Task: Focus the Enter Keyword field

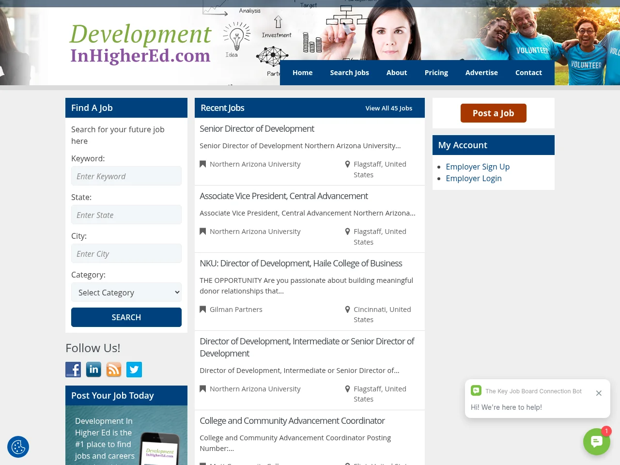Action: click(126, 176)
